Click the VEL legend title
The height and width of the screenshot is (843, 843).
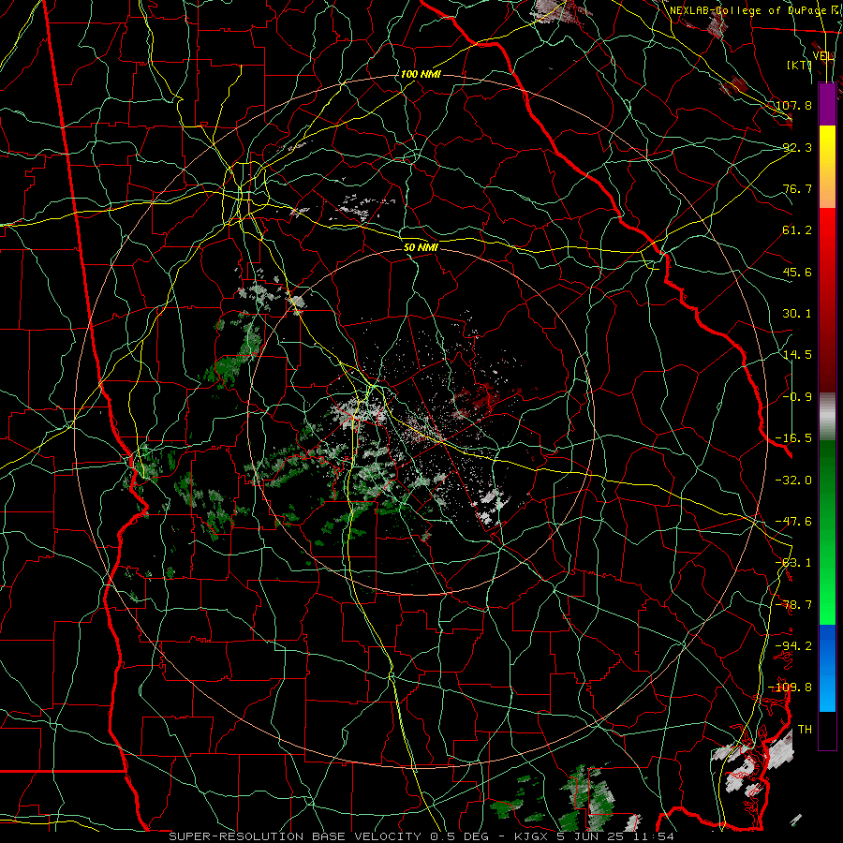click(x=823, y=56)
